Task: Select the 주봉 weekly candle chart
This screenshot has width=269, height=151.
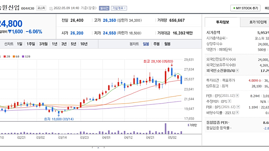Action: pos(156,44)
